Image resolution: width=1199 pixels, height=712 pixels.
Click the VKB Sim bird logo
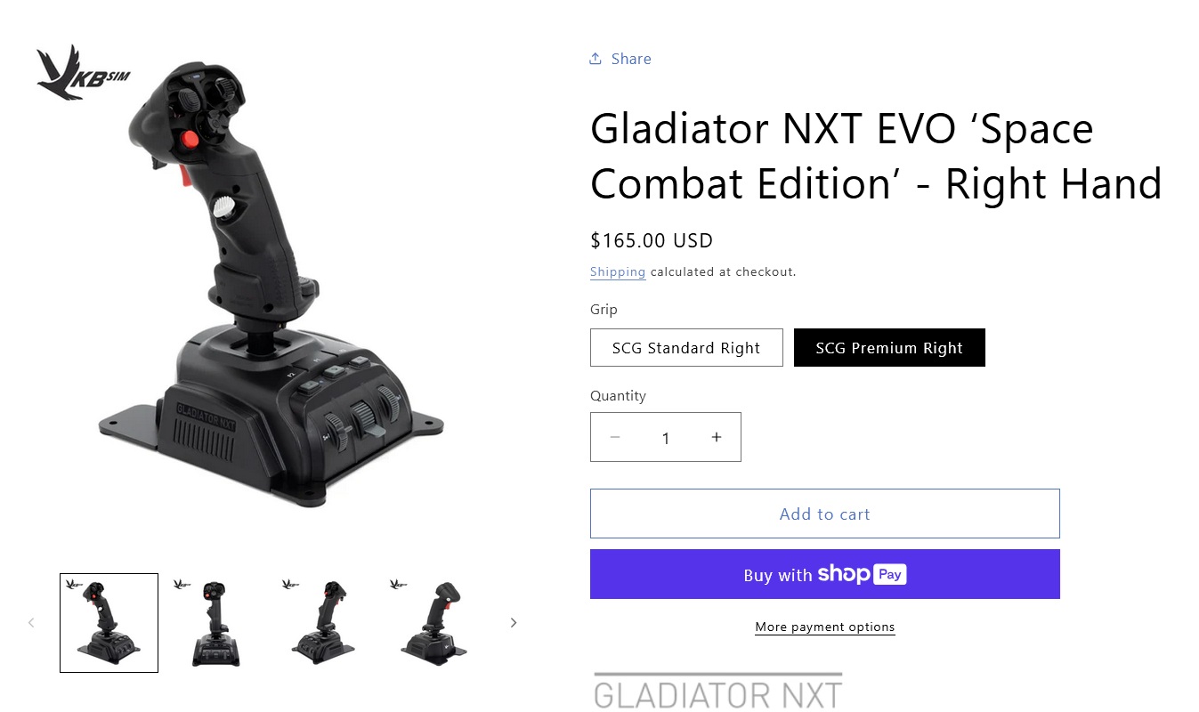point(82,72)
